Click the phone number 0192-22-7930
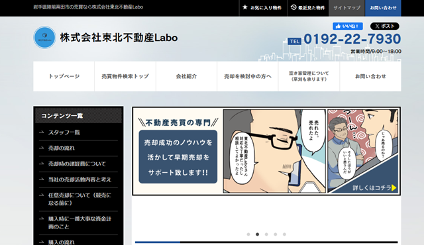Image resolution: width=424 pixels, height=245 pixels. pos(352,39)
